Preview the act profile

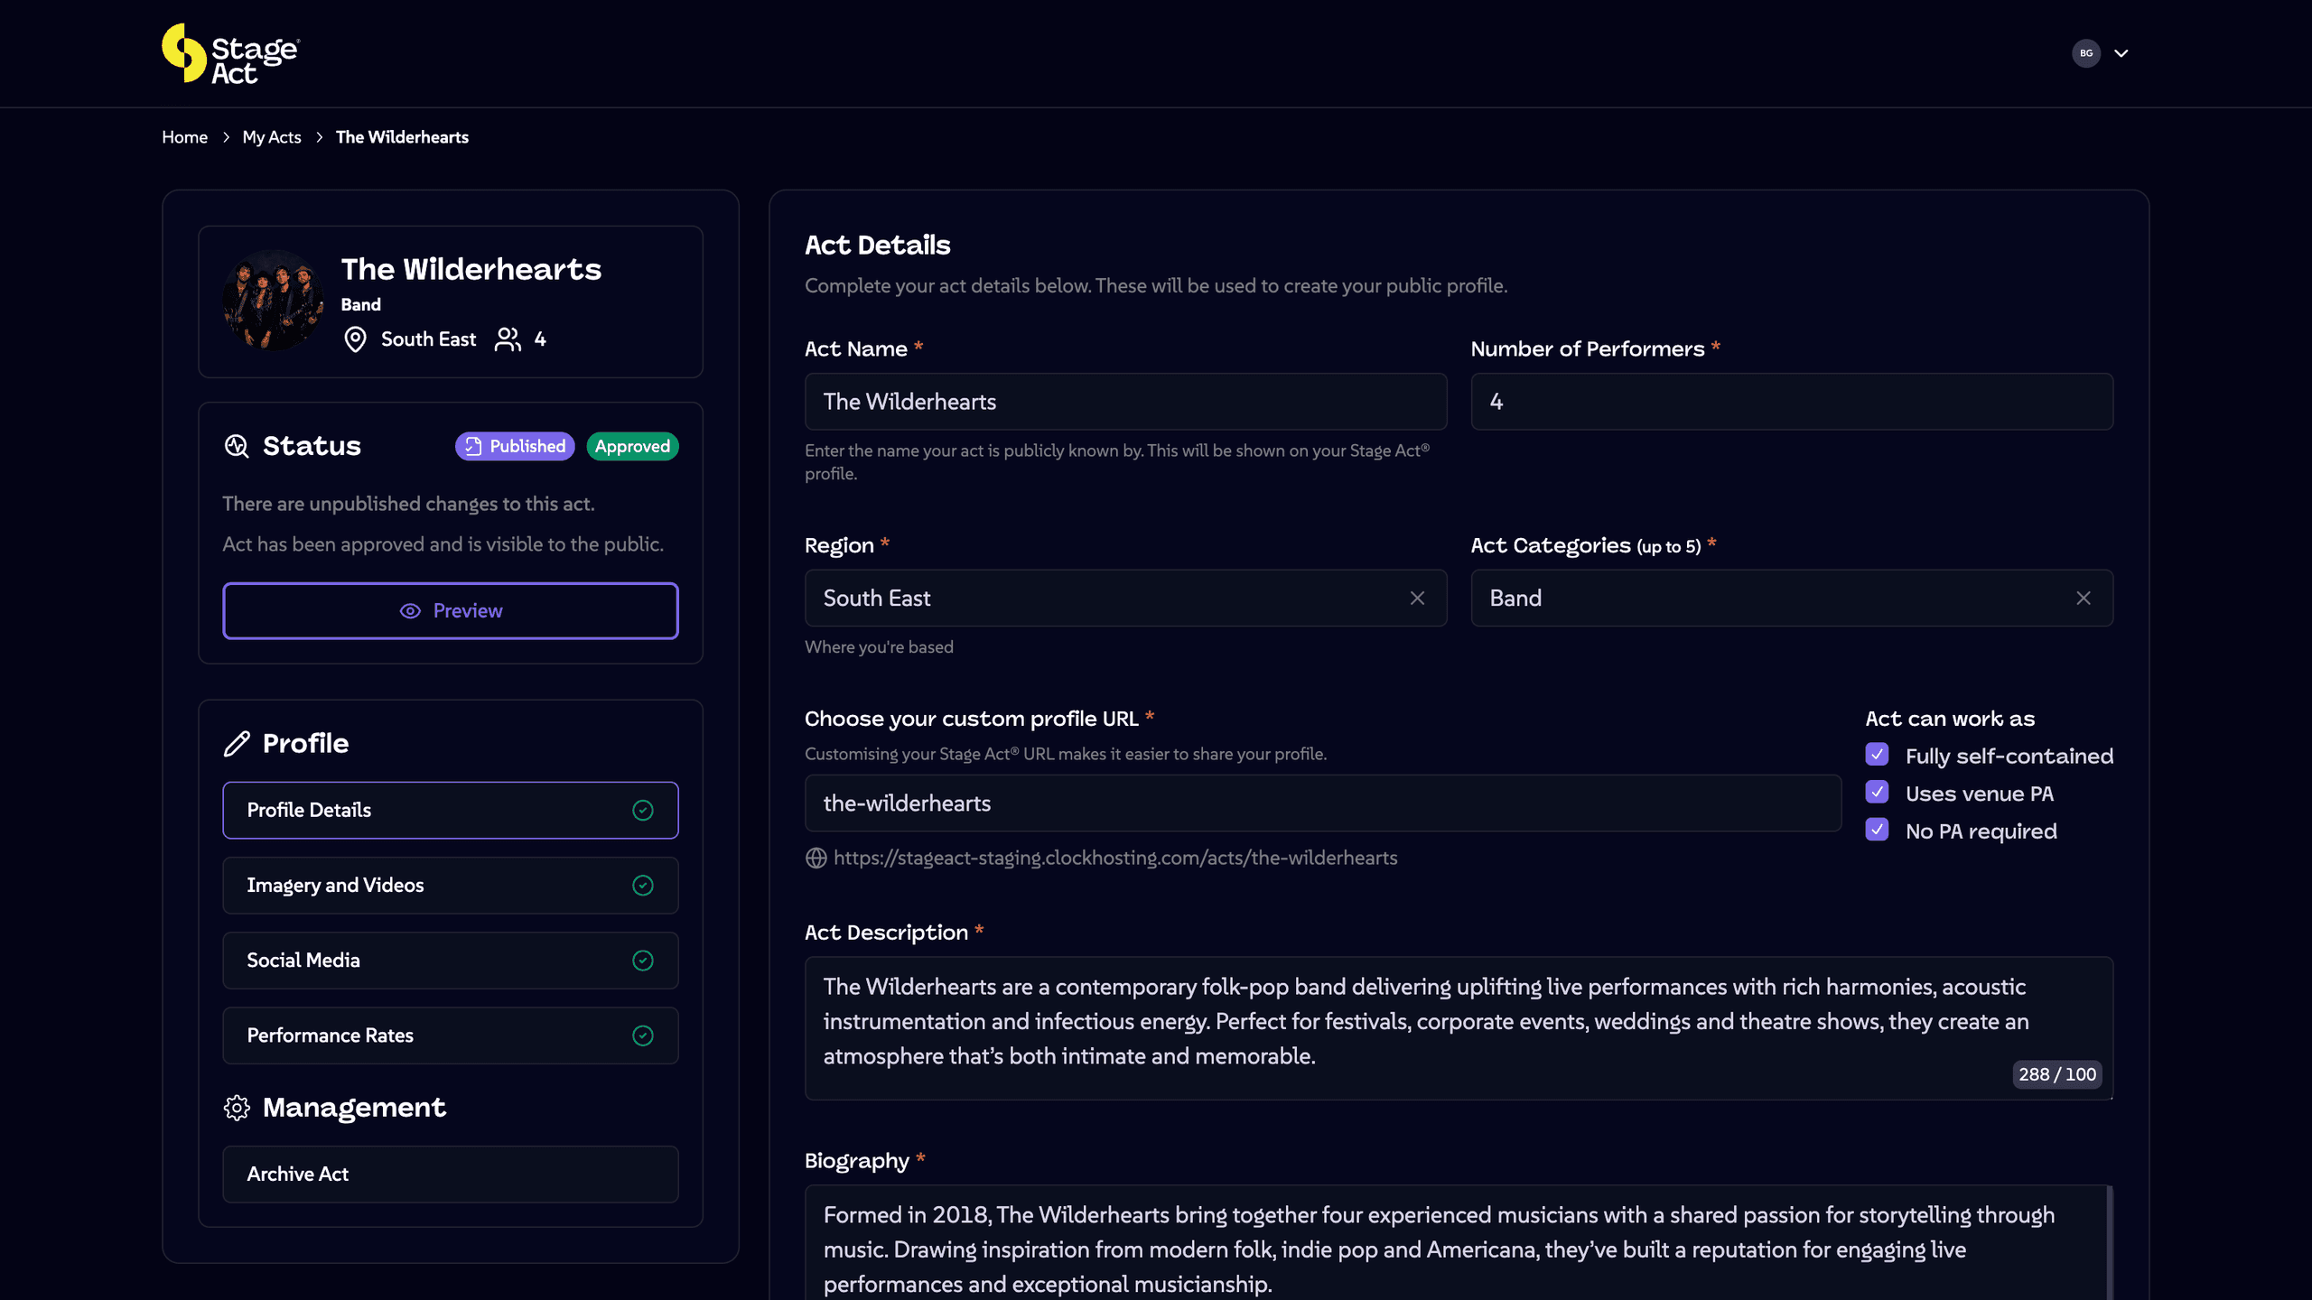click(451, 611)
